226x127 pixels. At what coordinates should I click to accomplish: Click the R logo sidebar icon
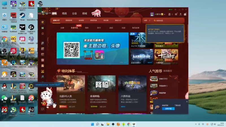click(x=43, y=22)
